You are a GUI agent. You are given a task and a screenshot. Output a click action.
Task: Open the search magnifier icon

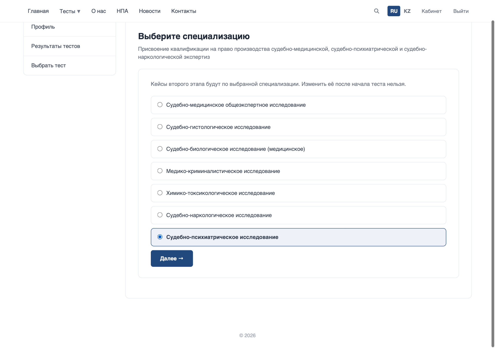[377, 11]
